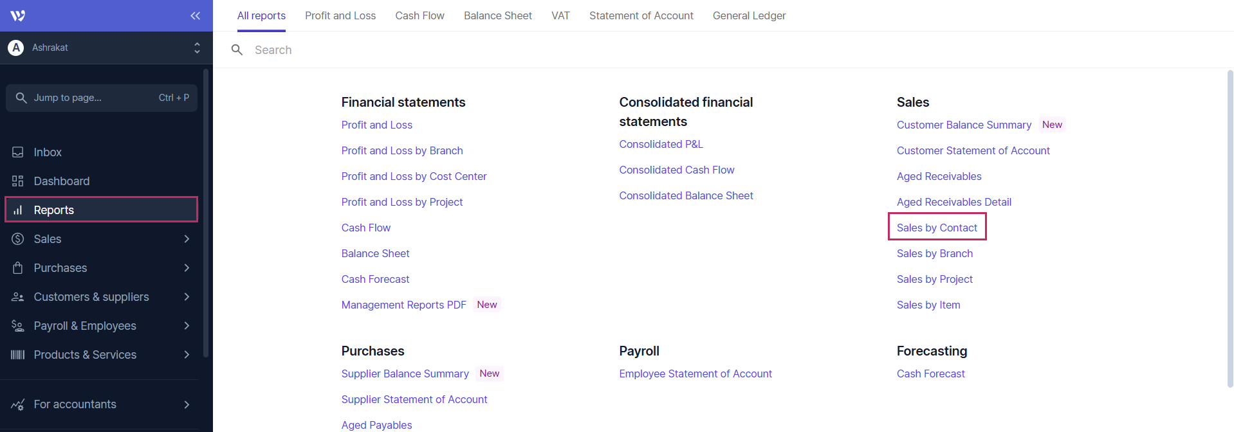Screen dimensions: 1234x432
Task: Click the Dashboard grid icon
Action: pos(18,181)
